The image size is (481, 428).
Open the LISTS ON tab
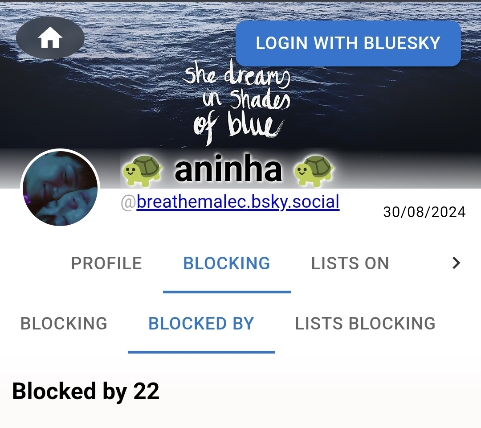point(350,263)
